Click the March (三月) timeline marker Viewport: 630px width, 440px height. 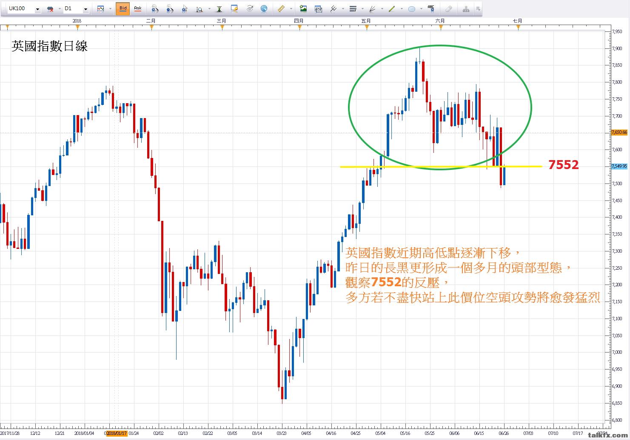point(222,27)
